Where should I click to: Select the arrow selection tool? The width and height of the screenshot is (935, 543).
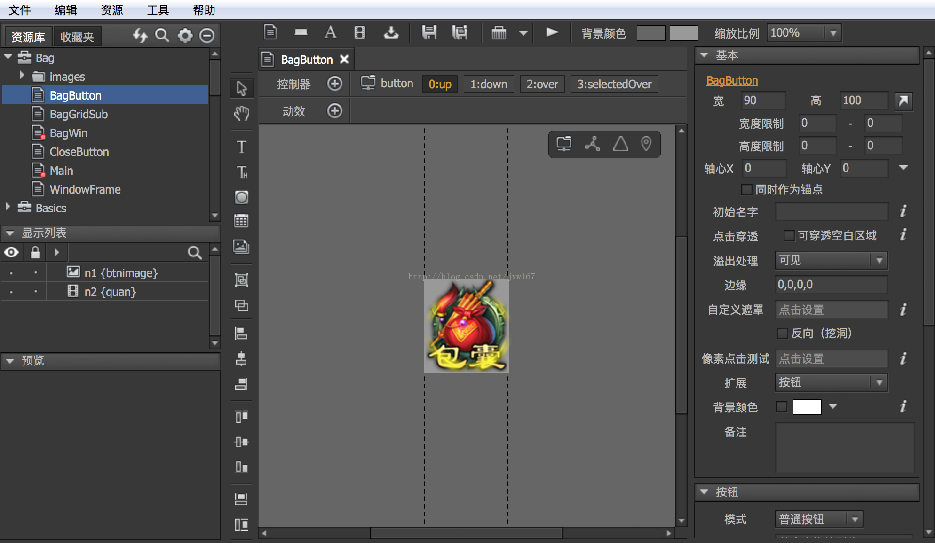coord(241,88)
